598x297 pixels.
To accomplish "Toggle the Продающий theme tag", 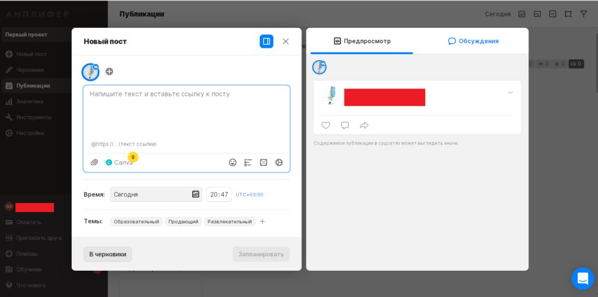I will tap(183, 222).
